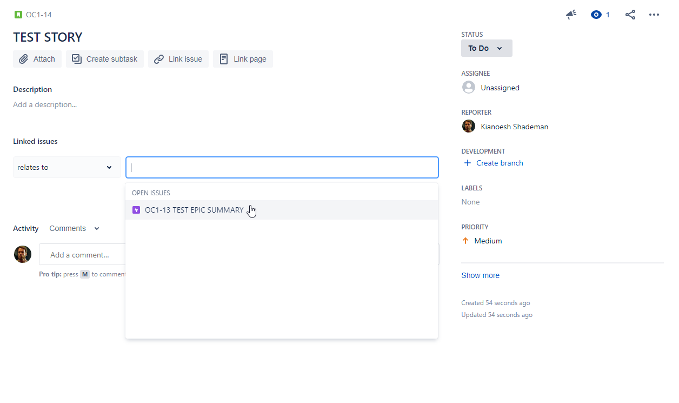Screen dimensions: 679x403
Task: Select the Link page button
Action: point(243,59)
